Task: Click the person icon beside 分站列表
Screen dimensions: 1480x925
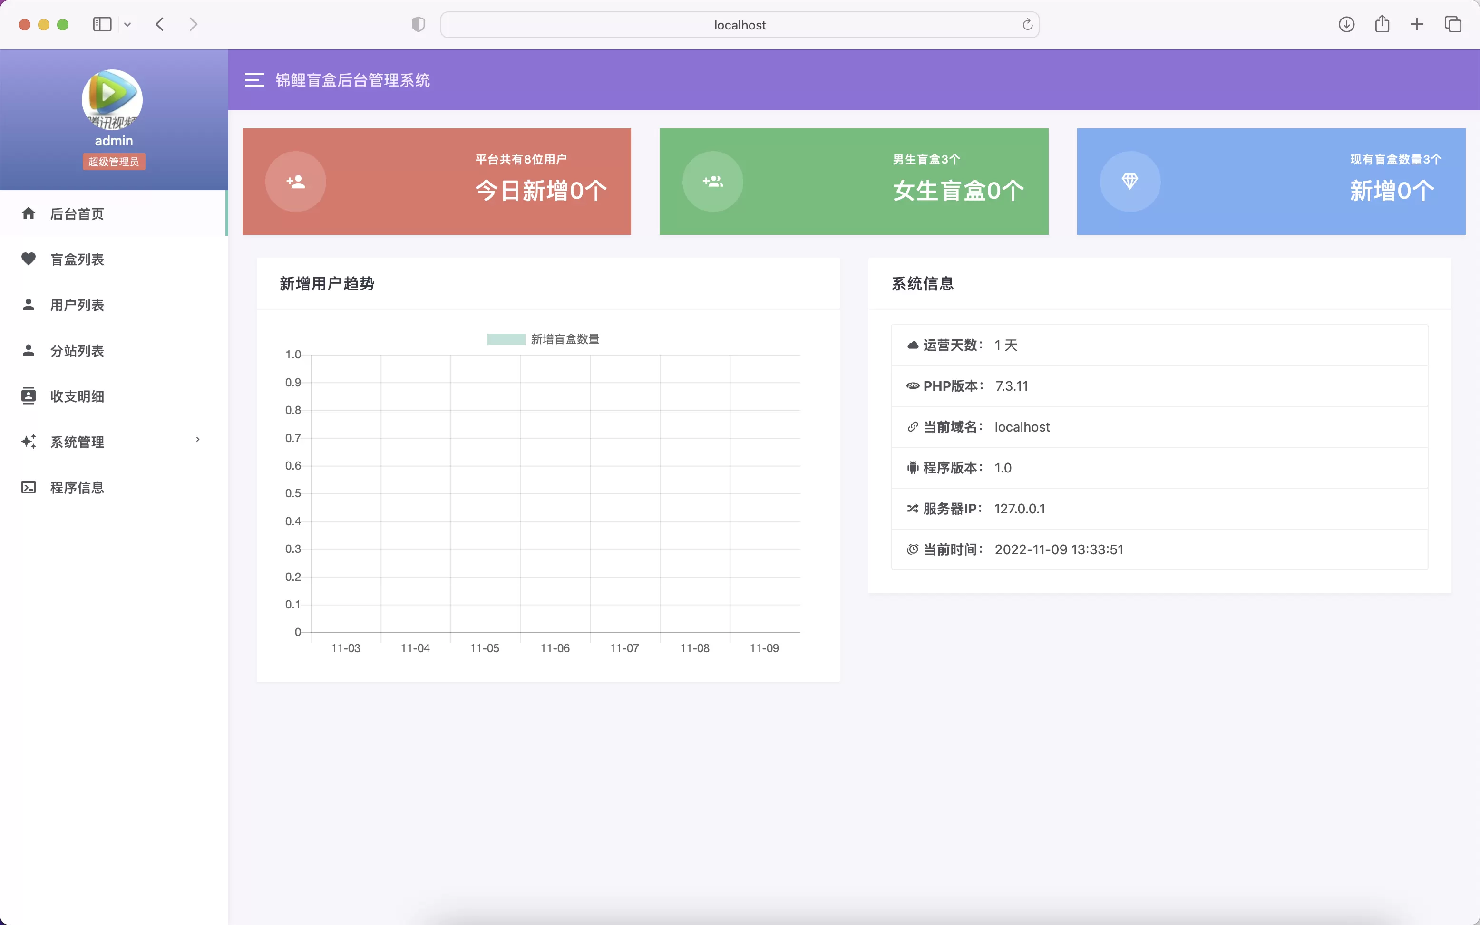Action: 28,350
